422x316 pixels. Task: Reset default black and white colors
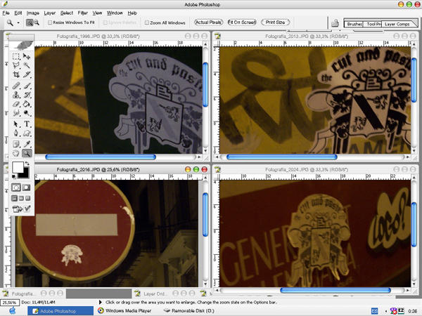pos(14,176)
